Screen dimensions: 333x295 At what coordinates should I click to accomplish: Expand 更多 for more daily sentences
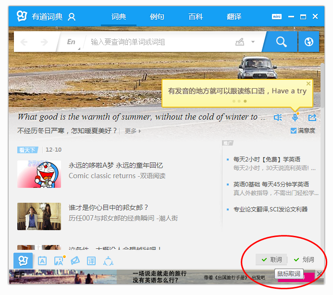point(133,131)
